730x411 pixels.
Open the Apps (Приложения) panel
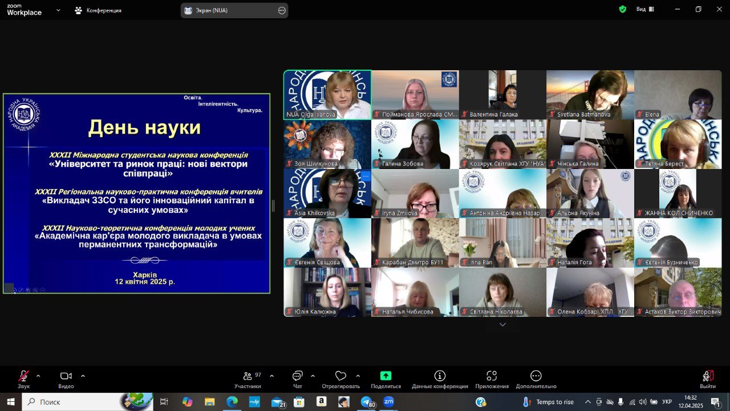coord(492,376)
